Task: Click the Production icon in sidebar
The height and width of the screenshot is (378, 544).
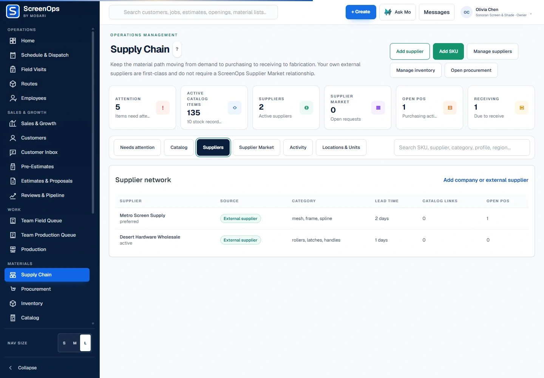Action: tap(13, 249)
